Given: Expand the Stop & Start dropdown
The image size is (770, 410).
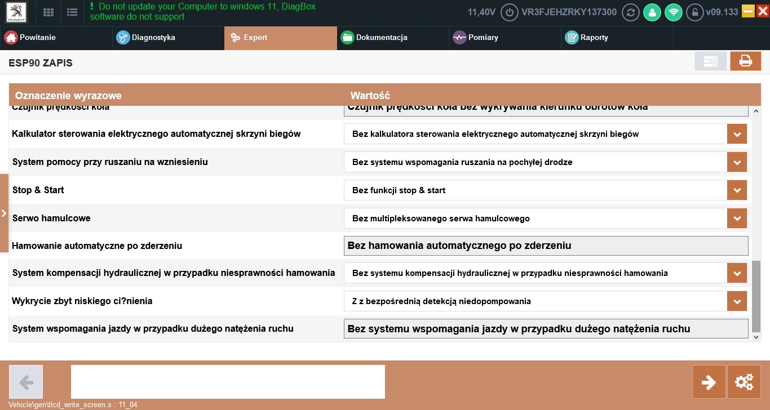Looking at the screenshot, I should tap(737, 190).
